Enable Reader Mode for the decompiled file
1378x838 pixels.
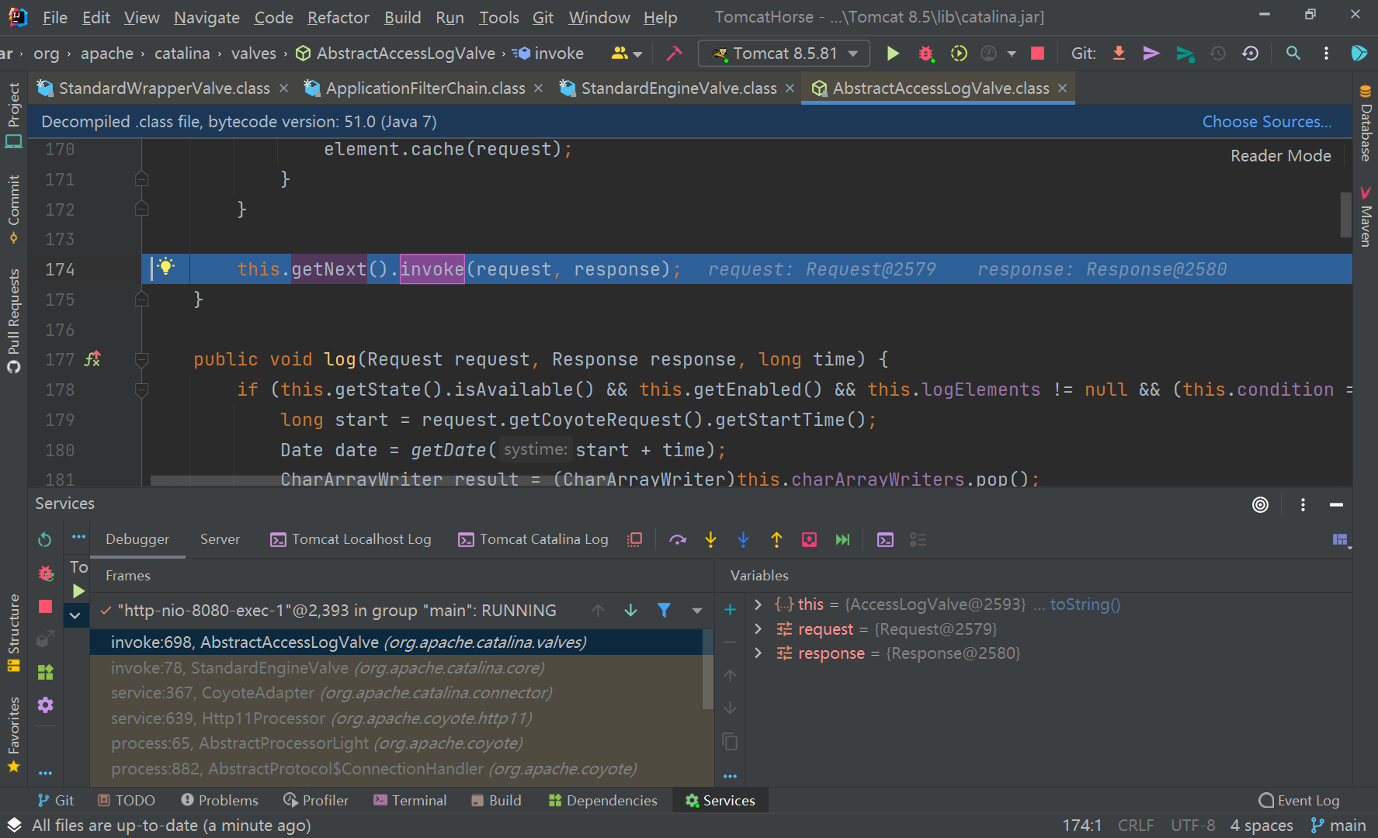(x=1280, y=155)
